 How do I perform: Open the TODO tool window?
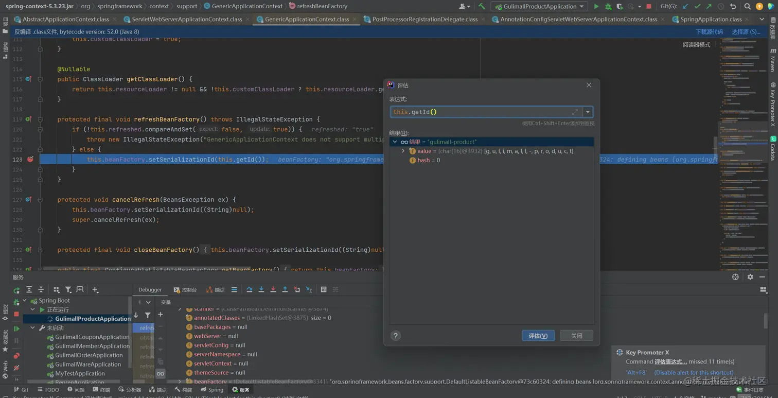[x=48, y=390]
